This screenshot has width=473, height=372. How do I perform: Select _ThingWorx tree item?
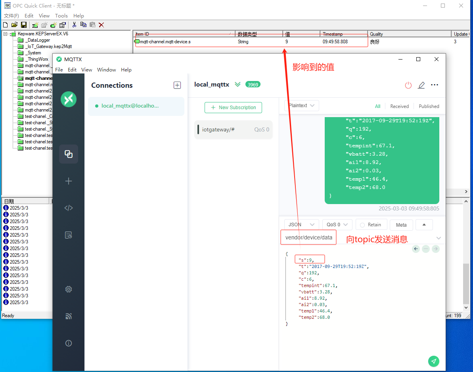36,59
